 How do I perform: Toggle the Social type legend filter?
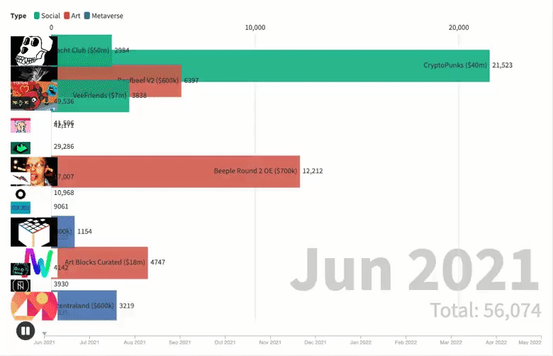coord(48,16)
